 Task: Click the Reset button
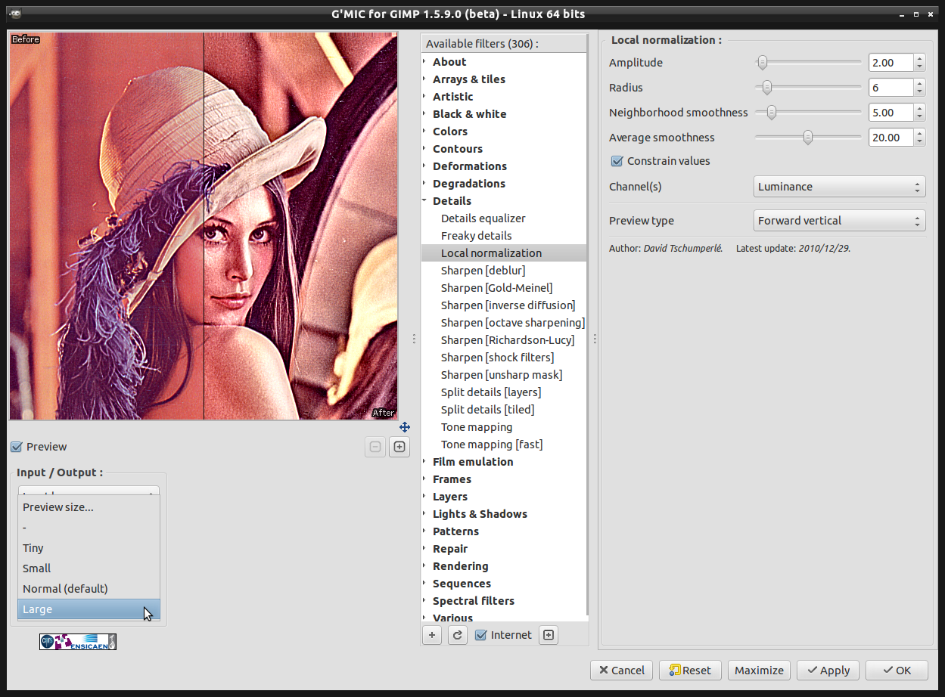click(690, 671)
